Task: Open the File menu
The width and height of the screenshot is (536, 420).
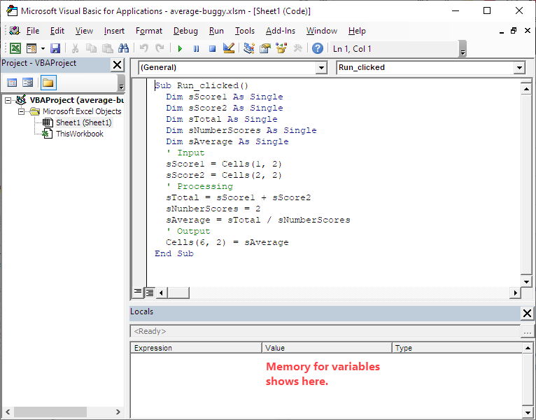Action: [33, 31]
